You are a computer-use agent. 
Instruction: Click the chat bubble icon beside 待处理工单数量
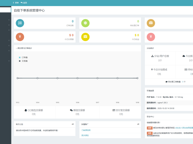(x=166, y=82)
